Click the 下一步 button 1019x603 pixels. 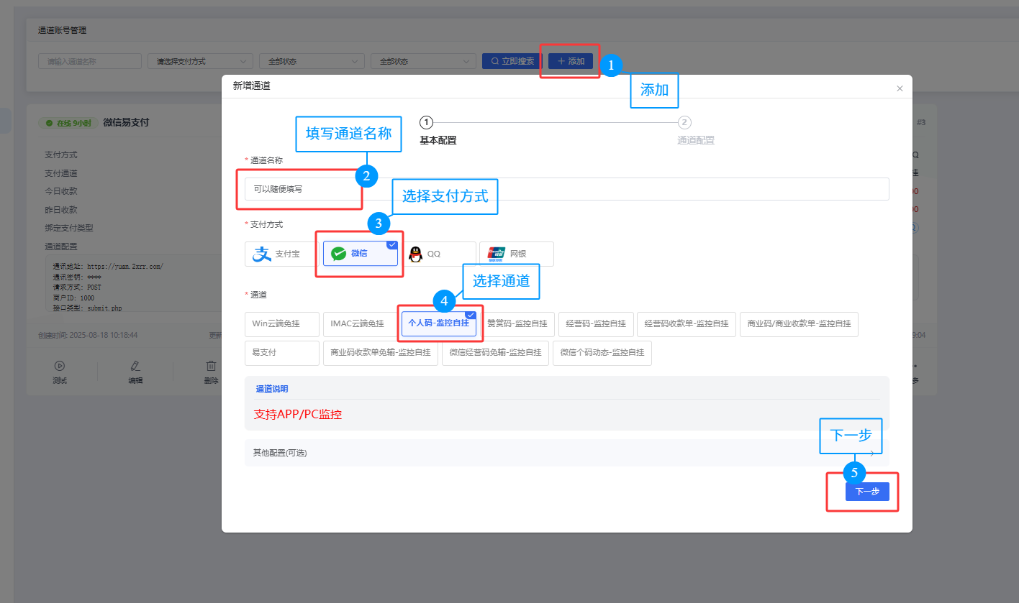coord(866,492)
